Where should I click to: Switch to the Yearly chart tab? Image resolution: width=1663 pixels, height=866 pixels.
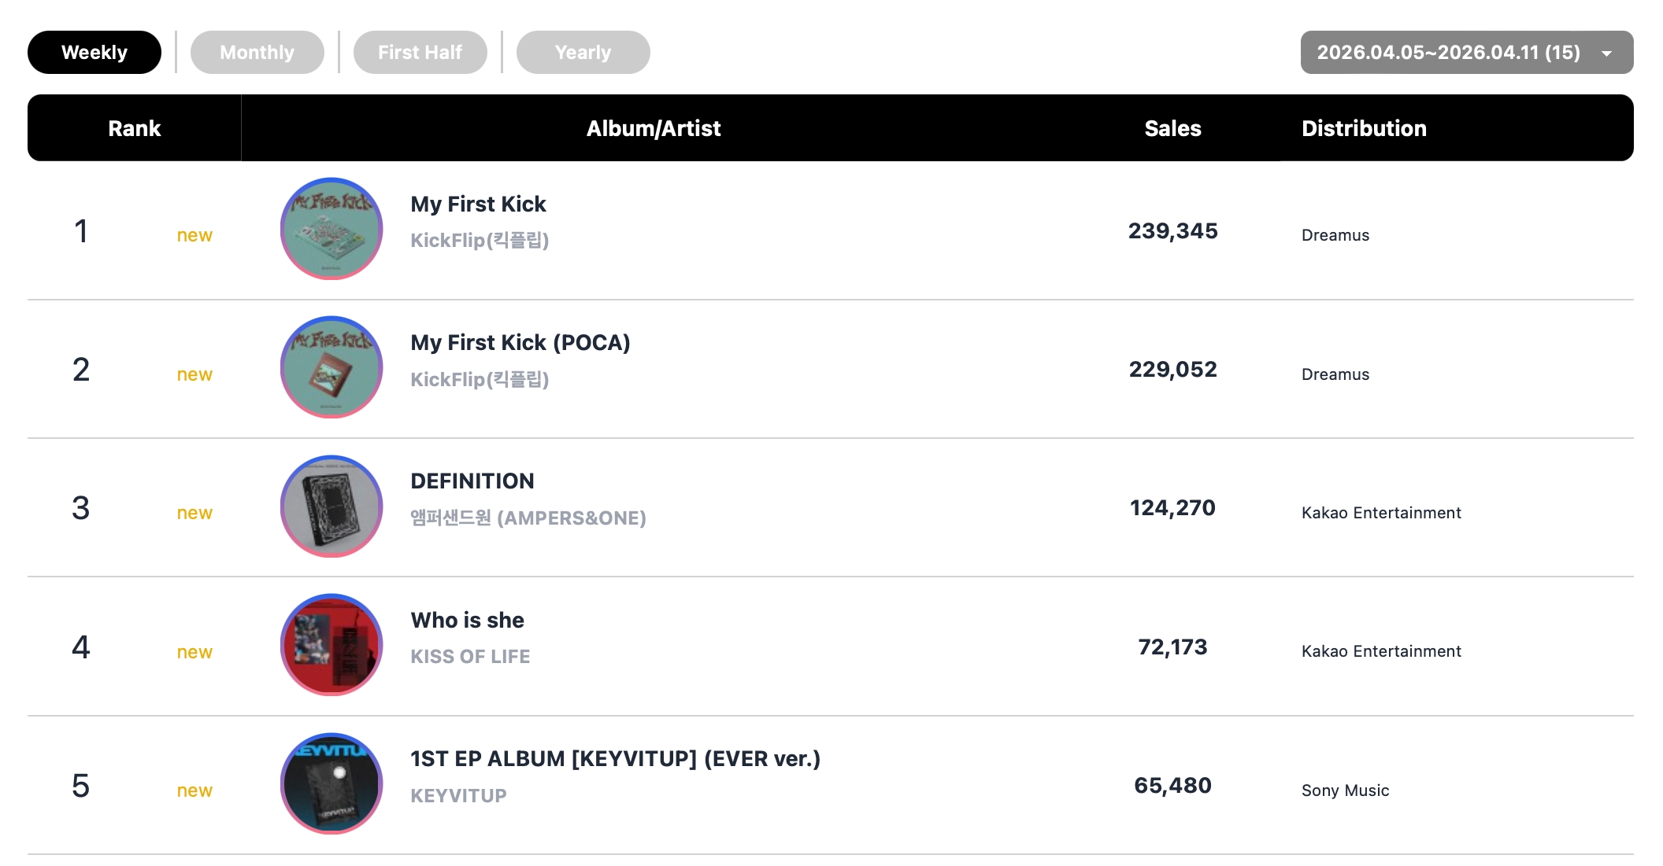583,53
